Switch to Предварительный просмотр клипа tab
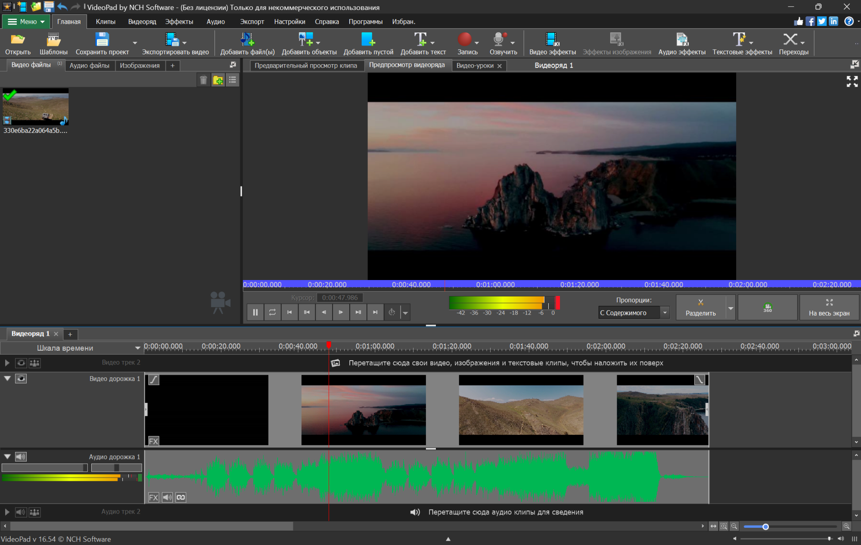The width and height of the screenshot is (861, 545). (x=306, y=65)
